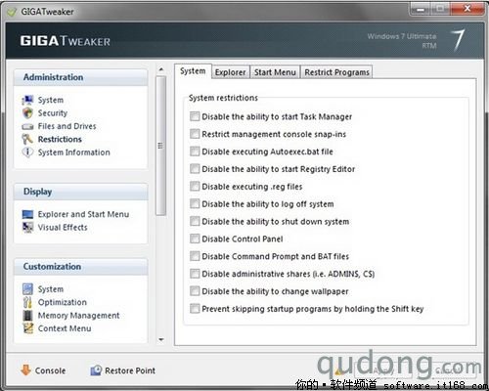Check Disable administrative shares option
Viewport: 489px width, 391px height.
[195, 274]
